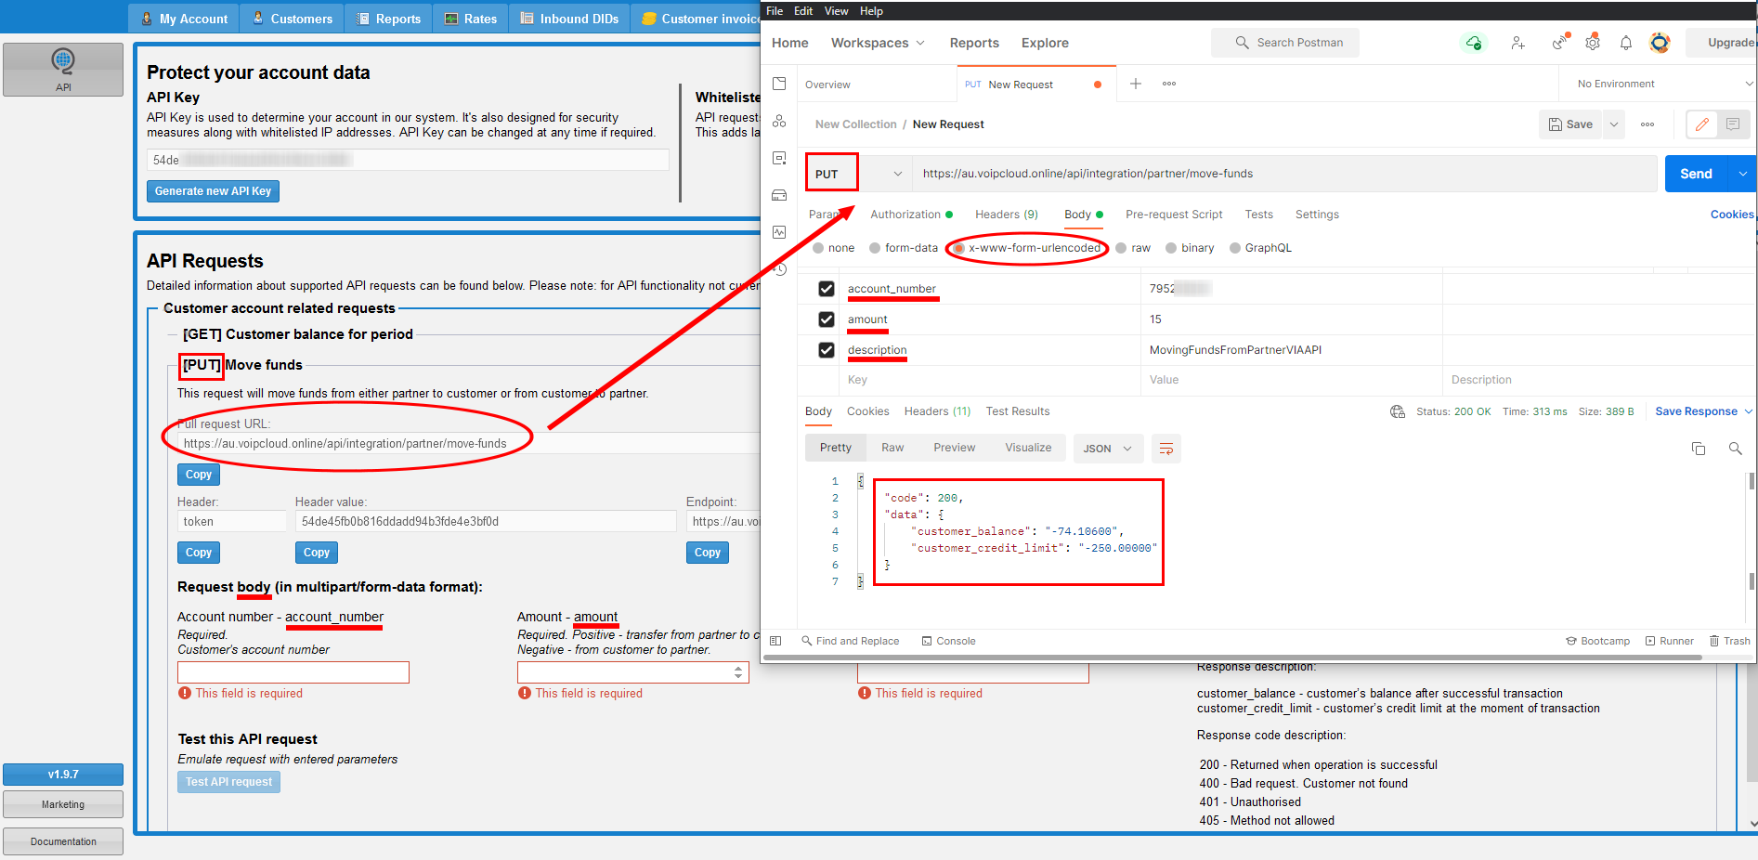Open the Help menu in Postman

point(871,11)
